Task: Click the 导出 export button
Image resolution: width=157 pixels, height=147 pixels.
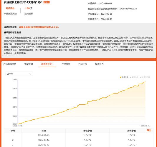Action: (x=149, y=130)
